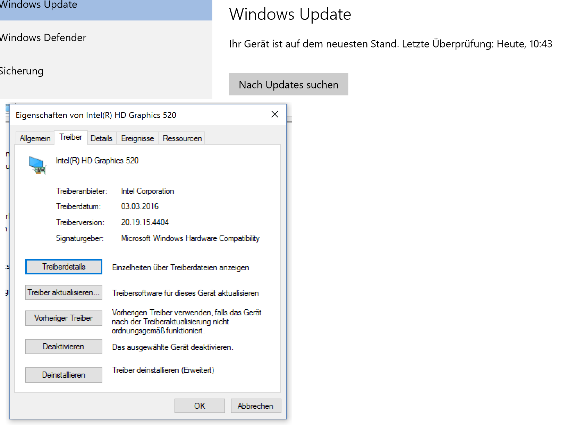Click the Treiberdetails button

coord(64,267)
